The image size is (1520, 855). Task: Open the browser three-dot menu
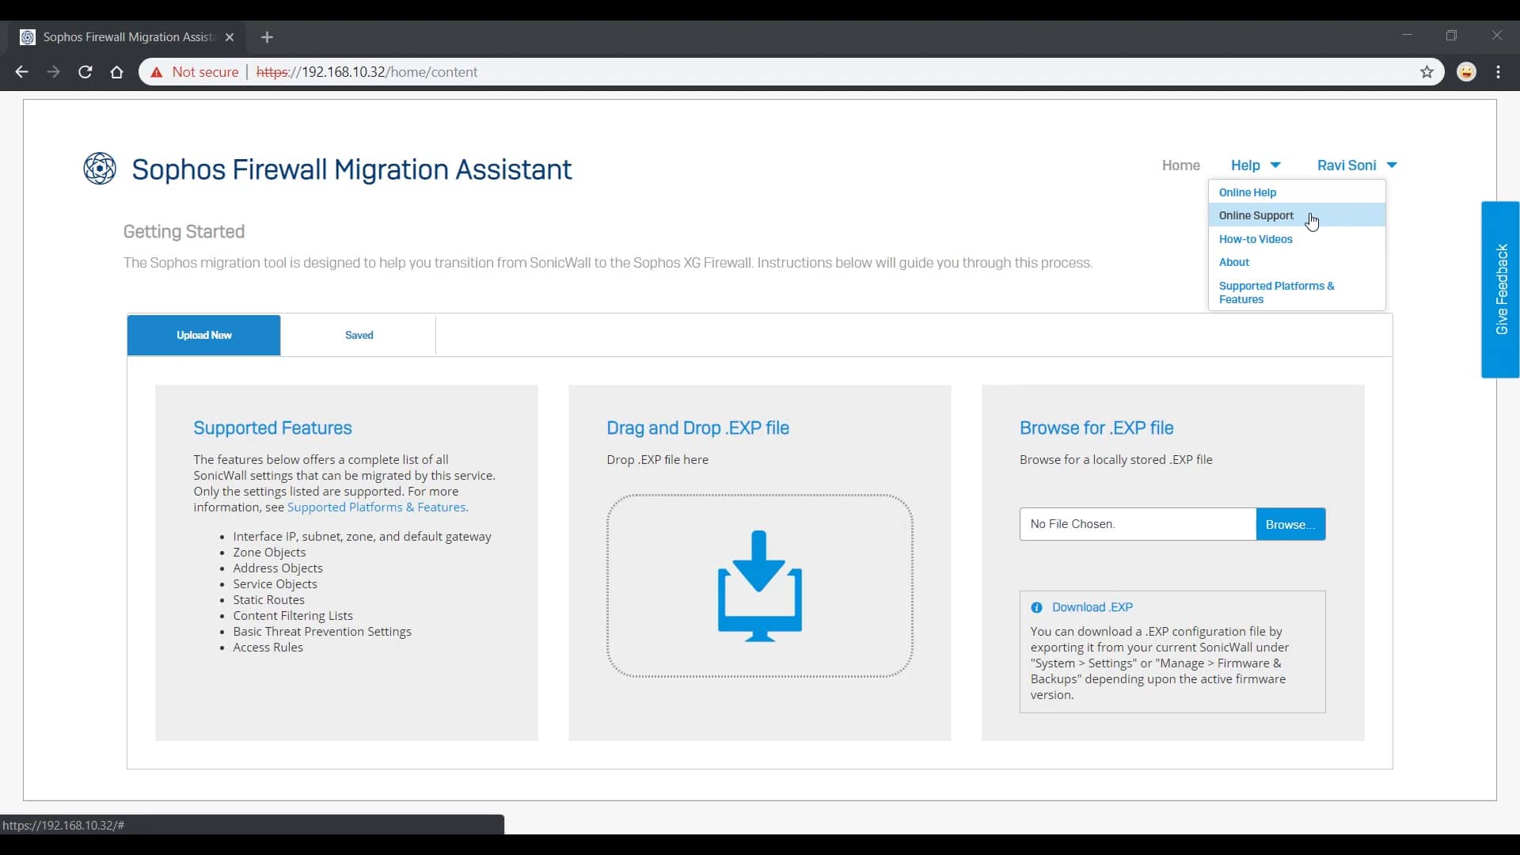tap(1499, 72)
